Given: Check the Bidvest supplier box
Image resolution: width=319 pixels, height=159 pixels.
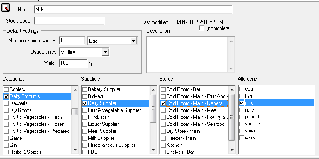Looking at the screenshot, I should tap(85, 96).
